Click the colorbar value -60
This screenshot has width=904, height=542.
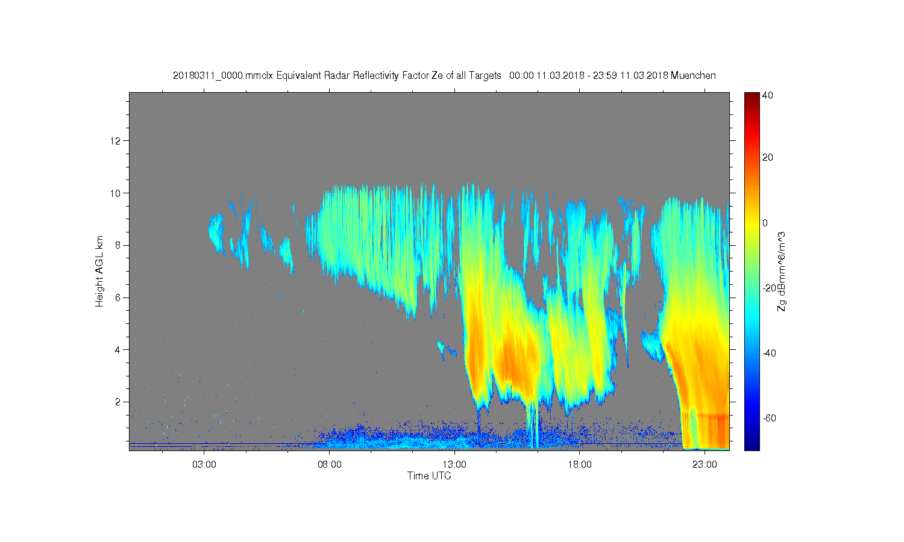click(770, 418)
